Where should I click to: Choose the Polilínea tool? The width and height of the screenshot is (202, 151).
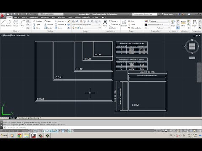tap(9, 23)
